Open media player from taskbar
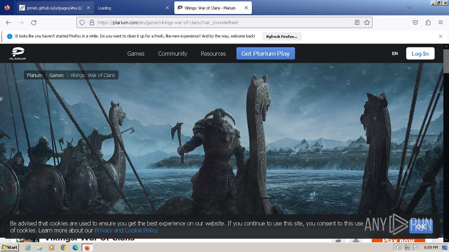Viewport: 449px width, 252px height. tap(52, 247)
